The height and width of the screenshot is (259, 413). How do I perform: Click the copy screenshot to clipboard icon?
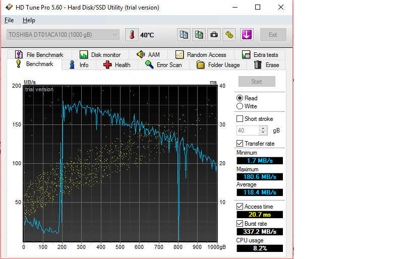[x=199, y=35]
